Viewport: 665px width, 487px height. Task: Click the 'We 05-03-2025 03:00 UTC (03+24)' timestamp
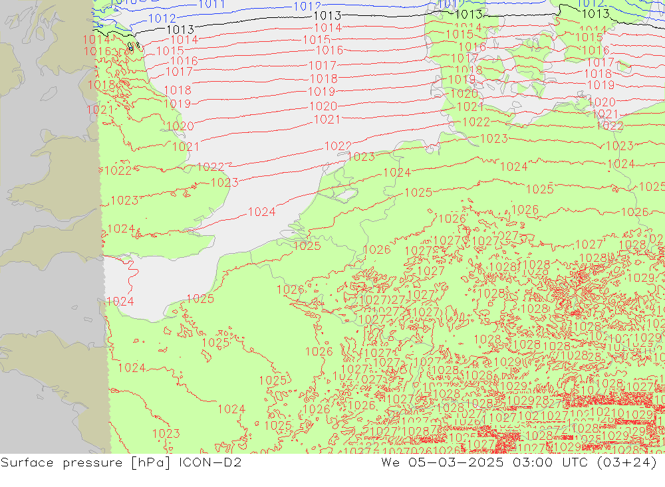(519, 462)
